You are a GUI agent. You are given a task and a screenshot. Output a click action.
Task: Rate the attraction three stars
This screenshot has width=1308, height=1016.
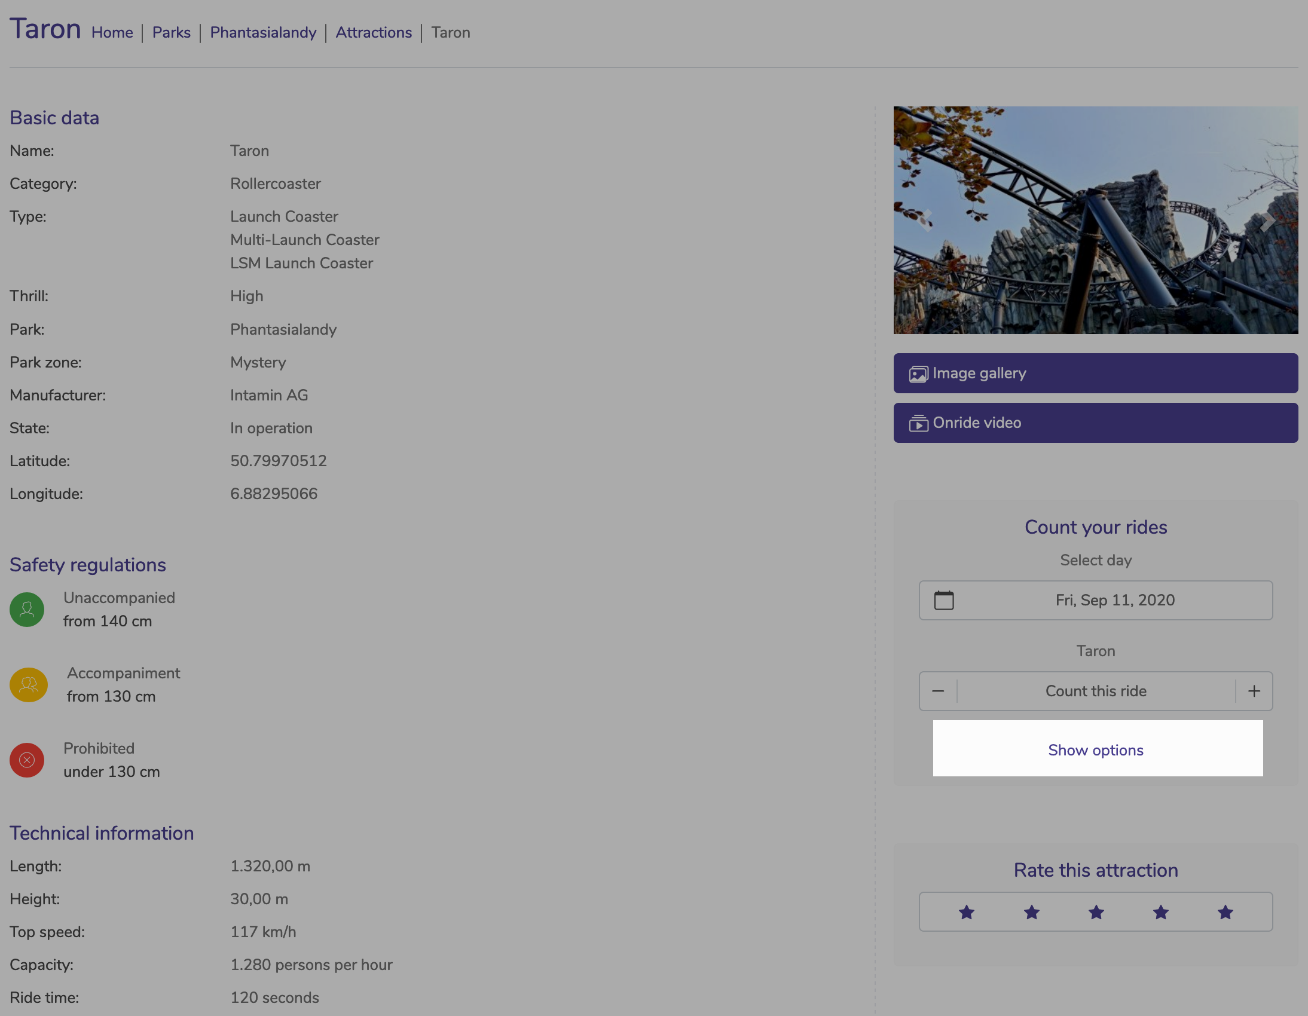(1095, 912)
